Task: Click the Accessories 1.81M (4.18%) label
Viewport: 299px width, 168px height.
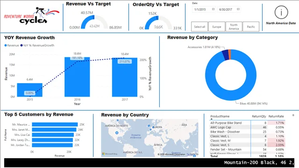Action: (x=204, y=47)
